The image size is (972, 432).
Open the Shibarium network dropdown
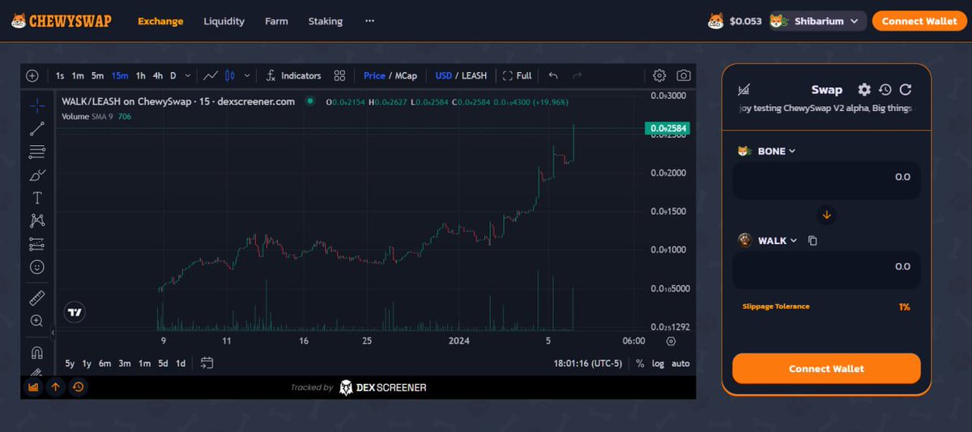coord(817,21)
